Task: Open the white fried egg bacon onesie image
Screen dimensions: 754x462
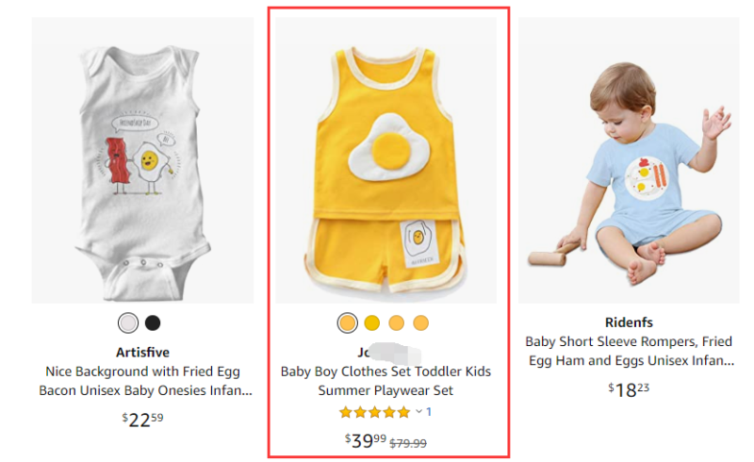Action: [142, 160]
